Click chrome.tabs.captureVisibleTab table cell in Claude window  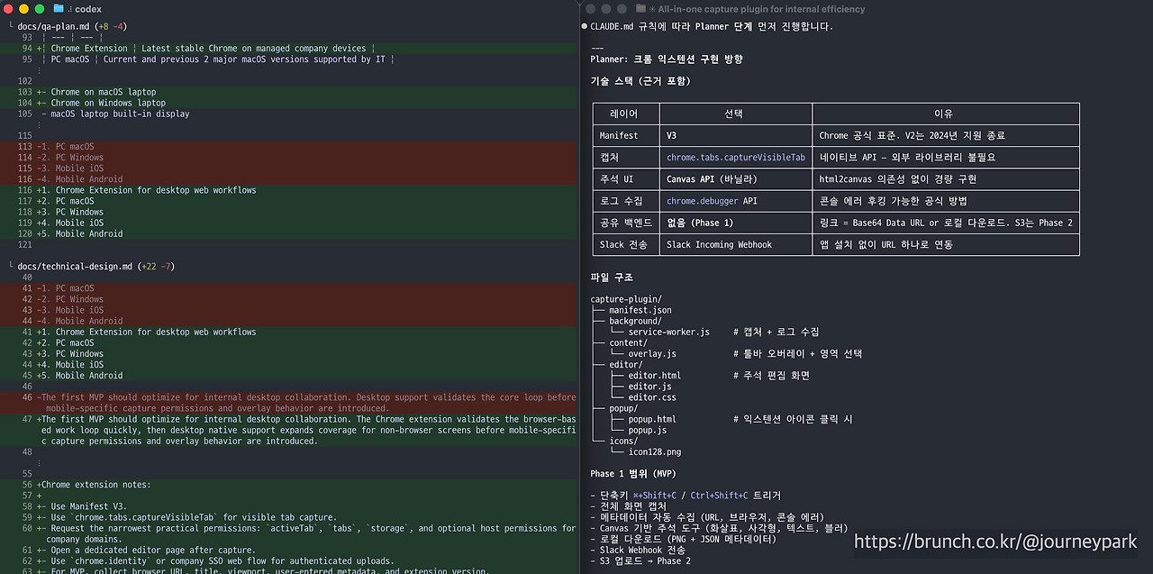point(736,157)
